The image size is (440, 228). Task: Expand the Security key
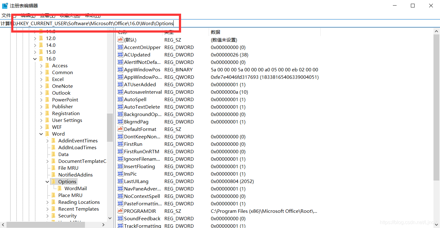[47, 216]
